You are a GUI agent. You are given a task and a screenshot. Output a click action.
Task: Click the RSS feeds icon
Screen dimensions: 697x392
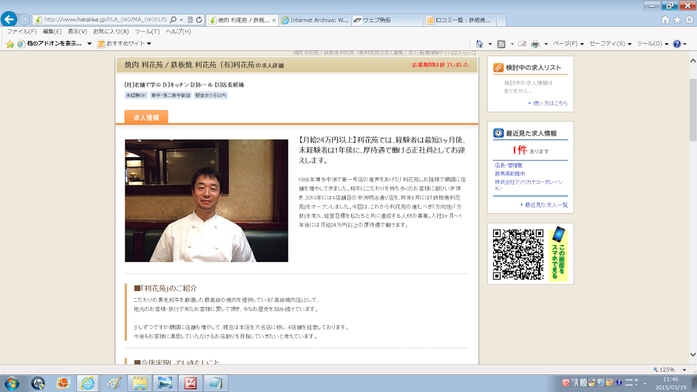[501, 44]
